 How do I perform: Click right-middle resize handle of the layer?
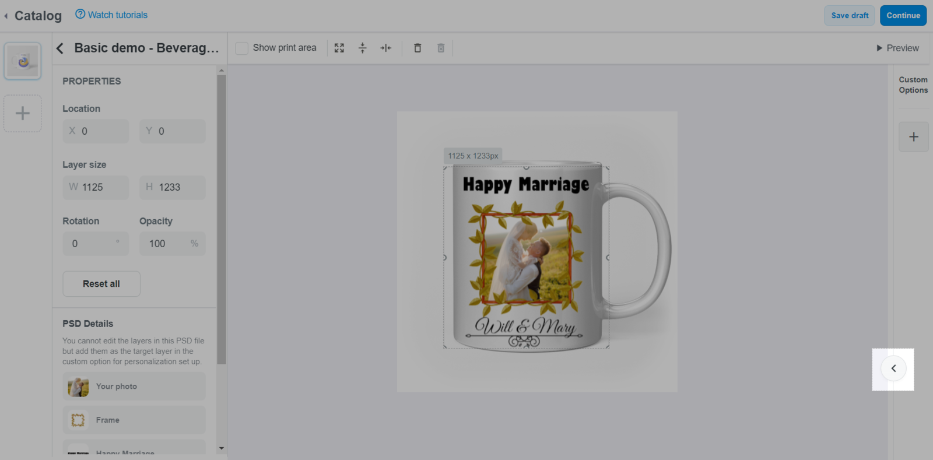[608, 257]
